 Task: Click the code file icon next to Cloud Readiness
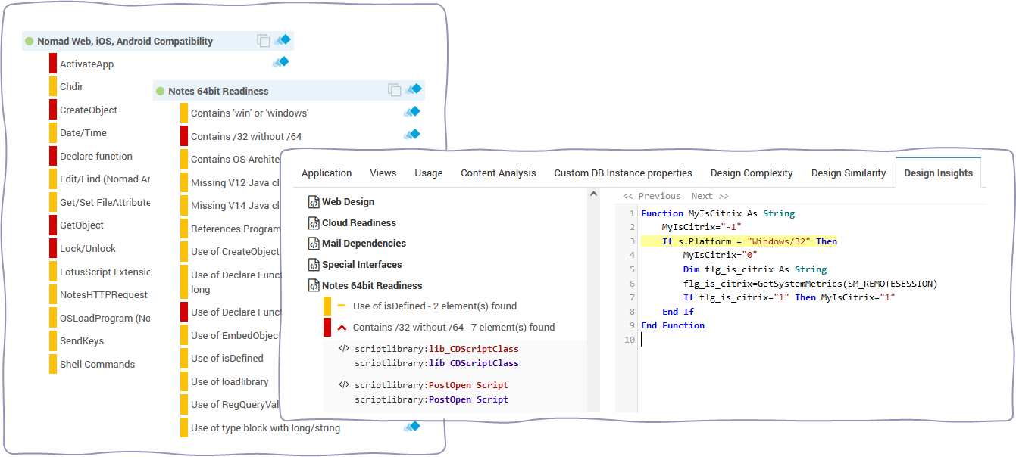pos(314,223)
